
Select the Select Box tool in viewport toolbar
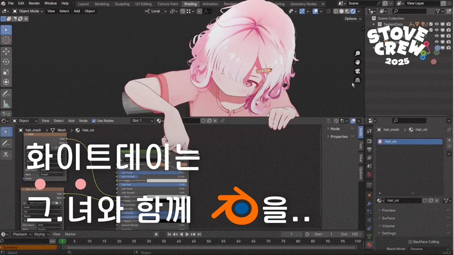tap(6, 30)
